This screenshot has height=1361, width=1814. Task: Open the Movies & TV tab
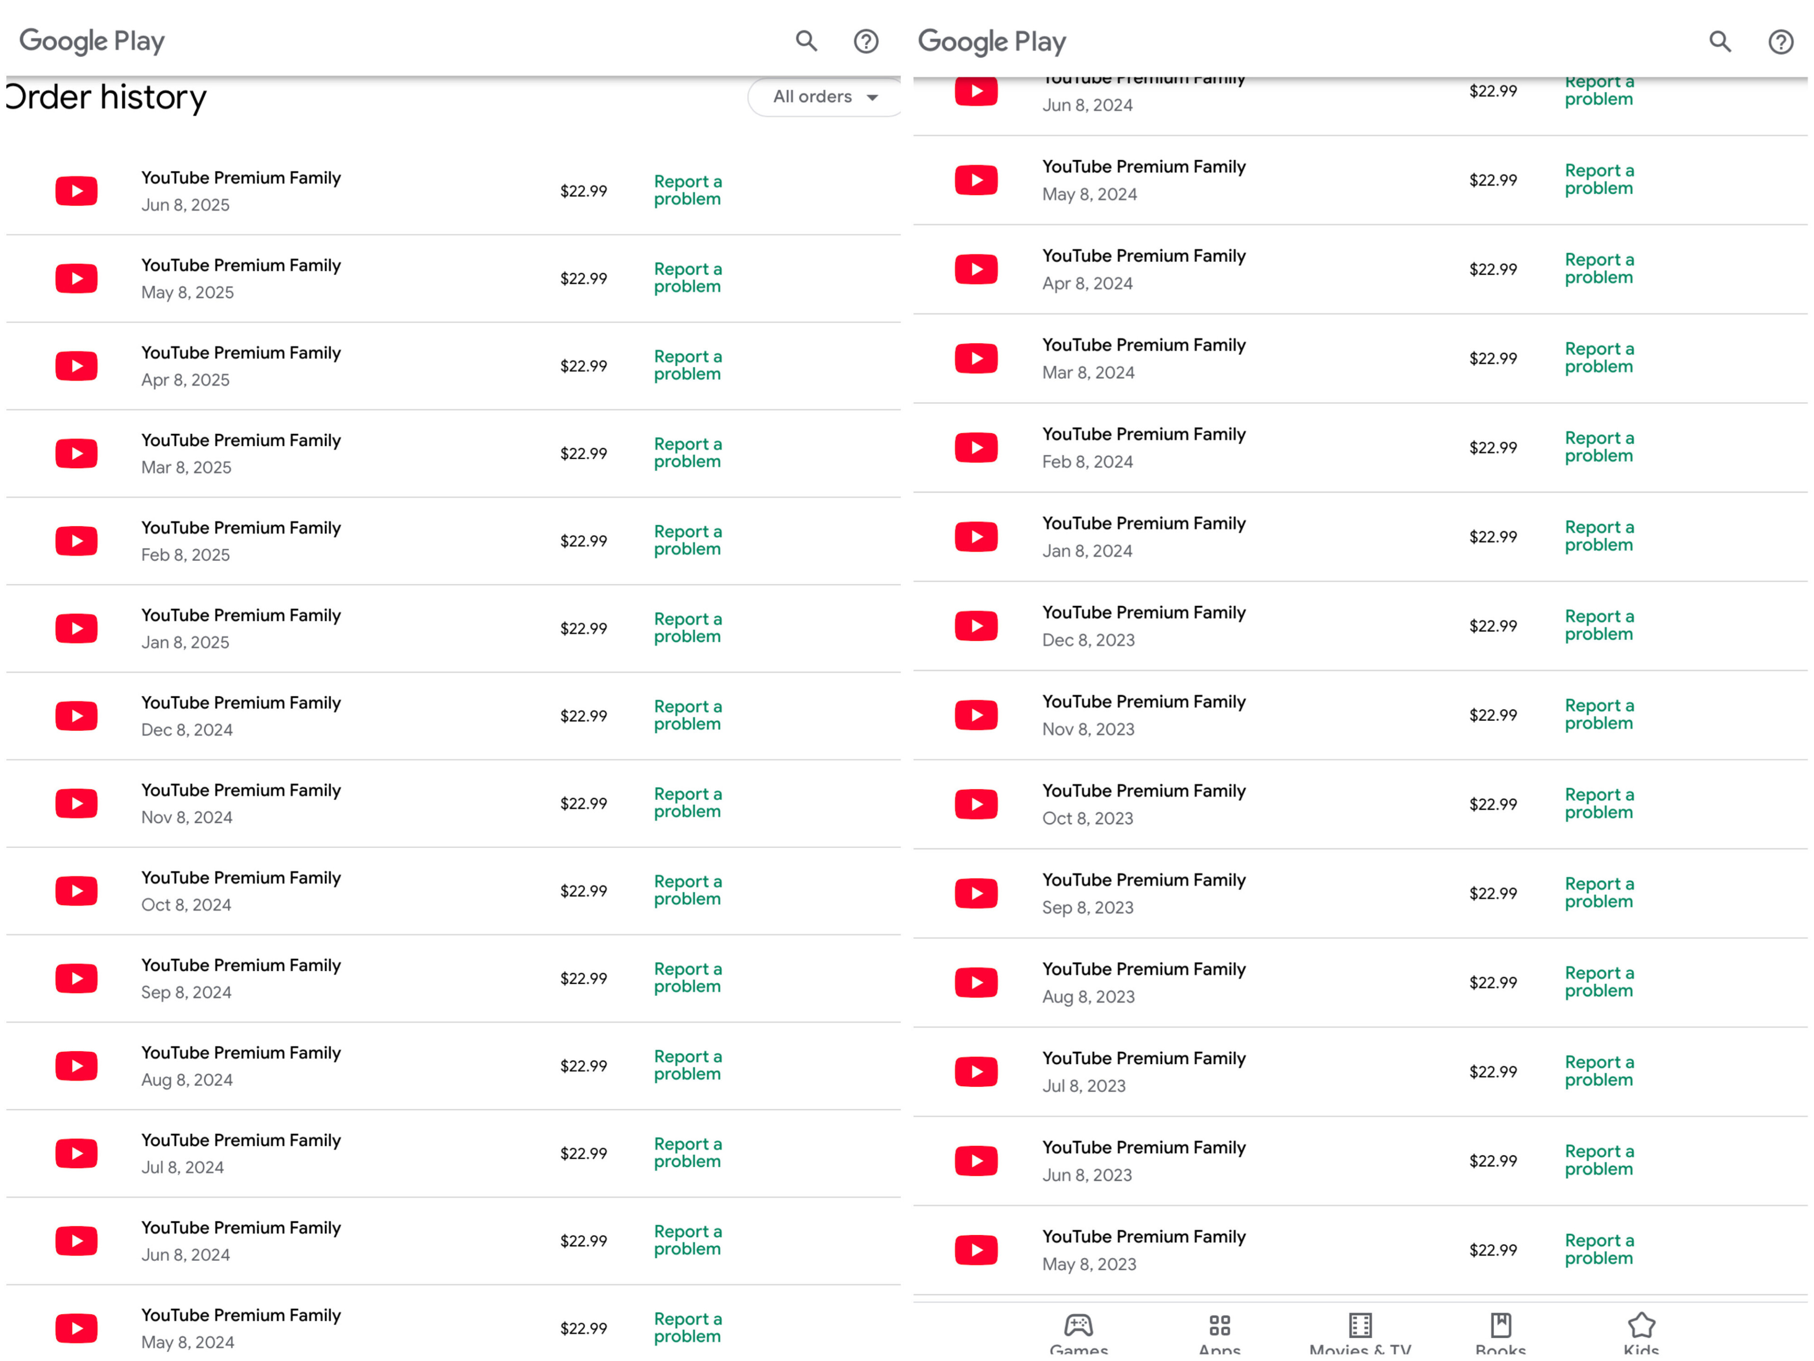point(1360,1333)
